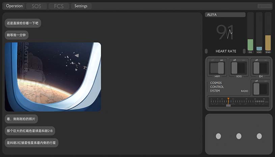275x157 pixels.
Task: Click the left knob beside HEART RATE
Action: (x=206, y=51)
